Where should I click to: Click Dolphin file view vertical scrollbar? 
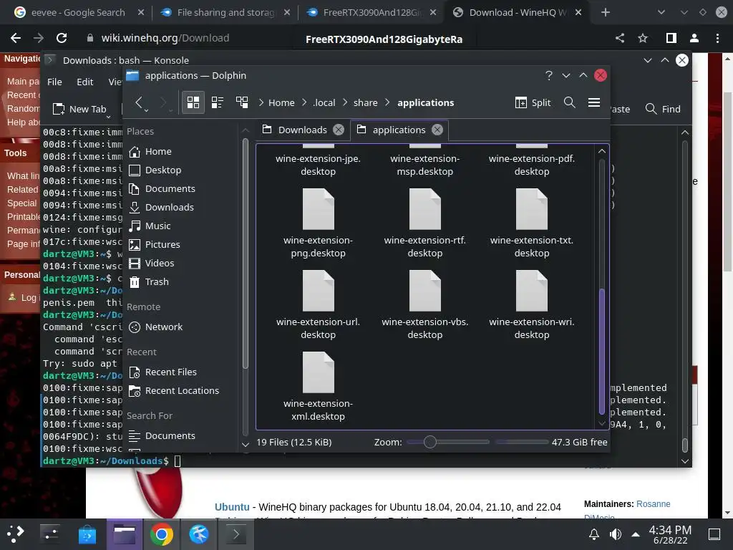coord(601,351)
